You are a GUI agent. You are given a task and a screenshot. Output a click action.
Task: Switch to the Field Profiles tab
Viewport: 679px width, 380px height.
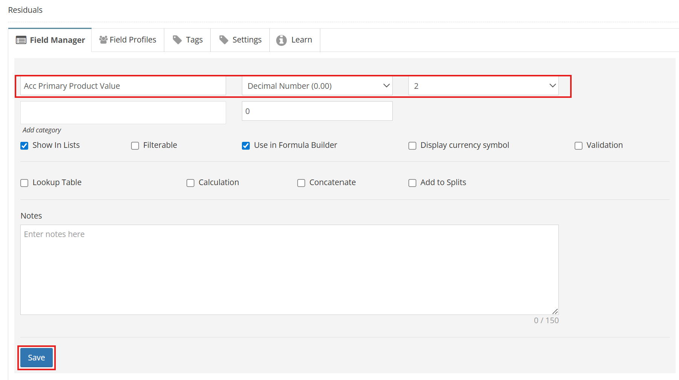[x=128, y=40]
